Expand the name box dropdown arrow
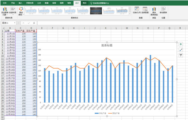Viewport: 188px width, 120px height. [15, 23]
